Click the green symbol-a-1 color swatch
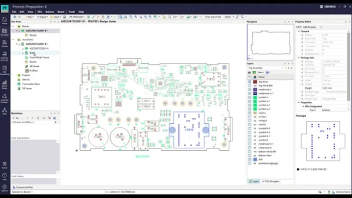The image size is (352, 198). click(x=255, y=101)
